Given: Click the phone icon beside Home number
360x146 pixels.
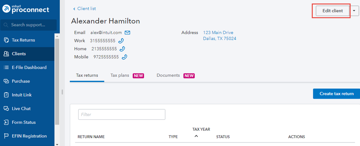Looking at the screenshot, I should point(122,49).
